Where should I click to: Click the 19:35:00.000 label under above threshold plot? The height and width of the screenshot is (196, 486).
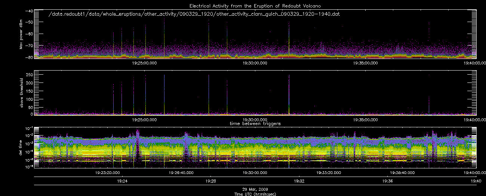(366, 120)
